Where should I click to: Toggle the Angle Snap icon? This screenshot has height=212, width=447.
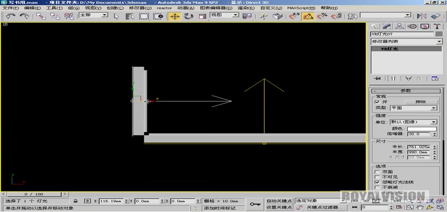(x=308, y=16)
